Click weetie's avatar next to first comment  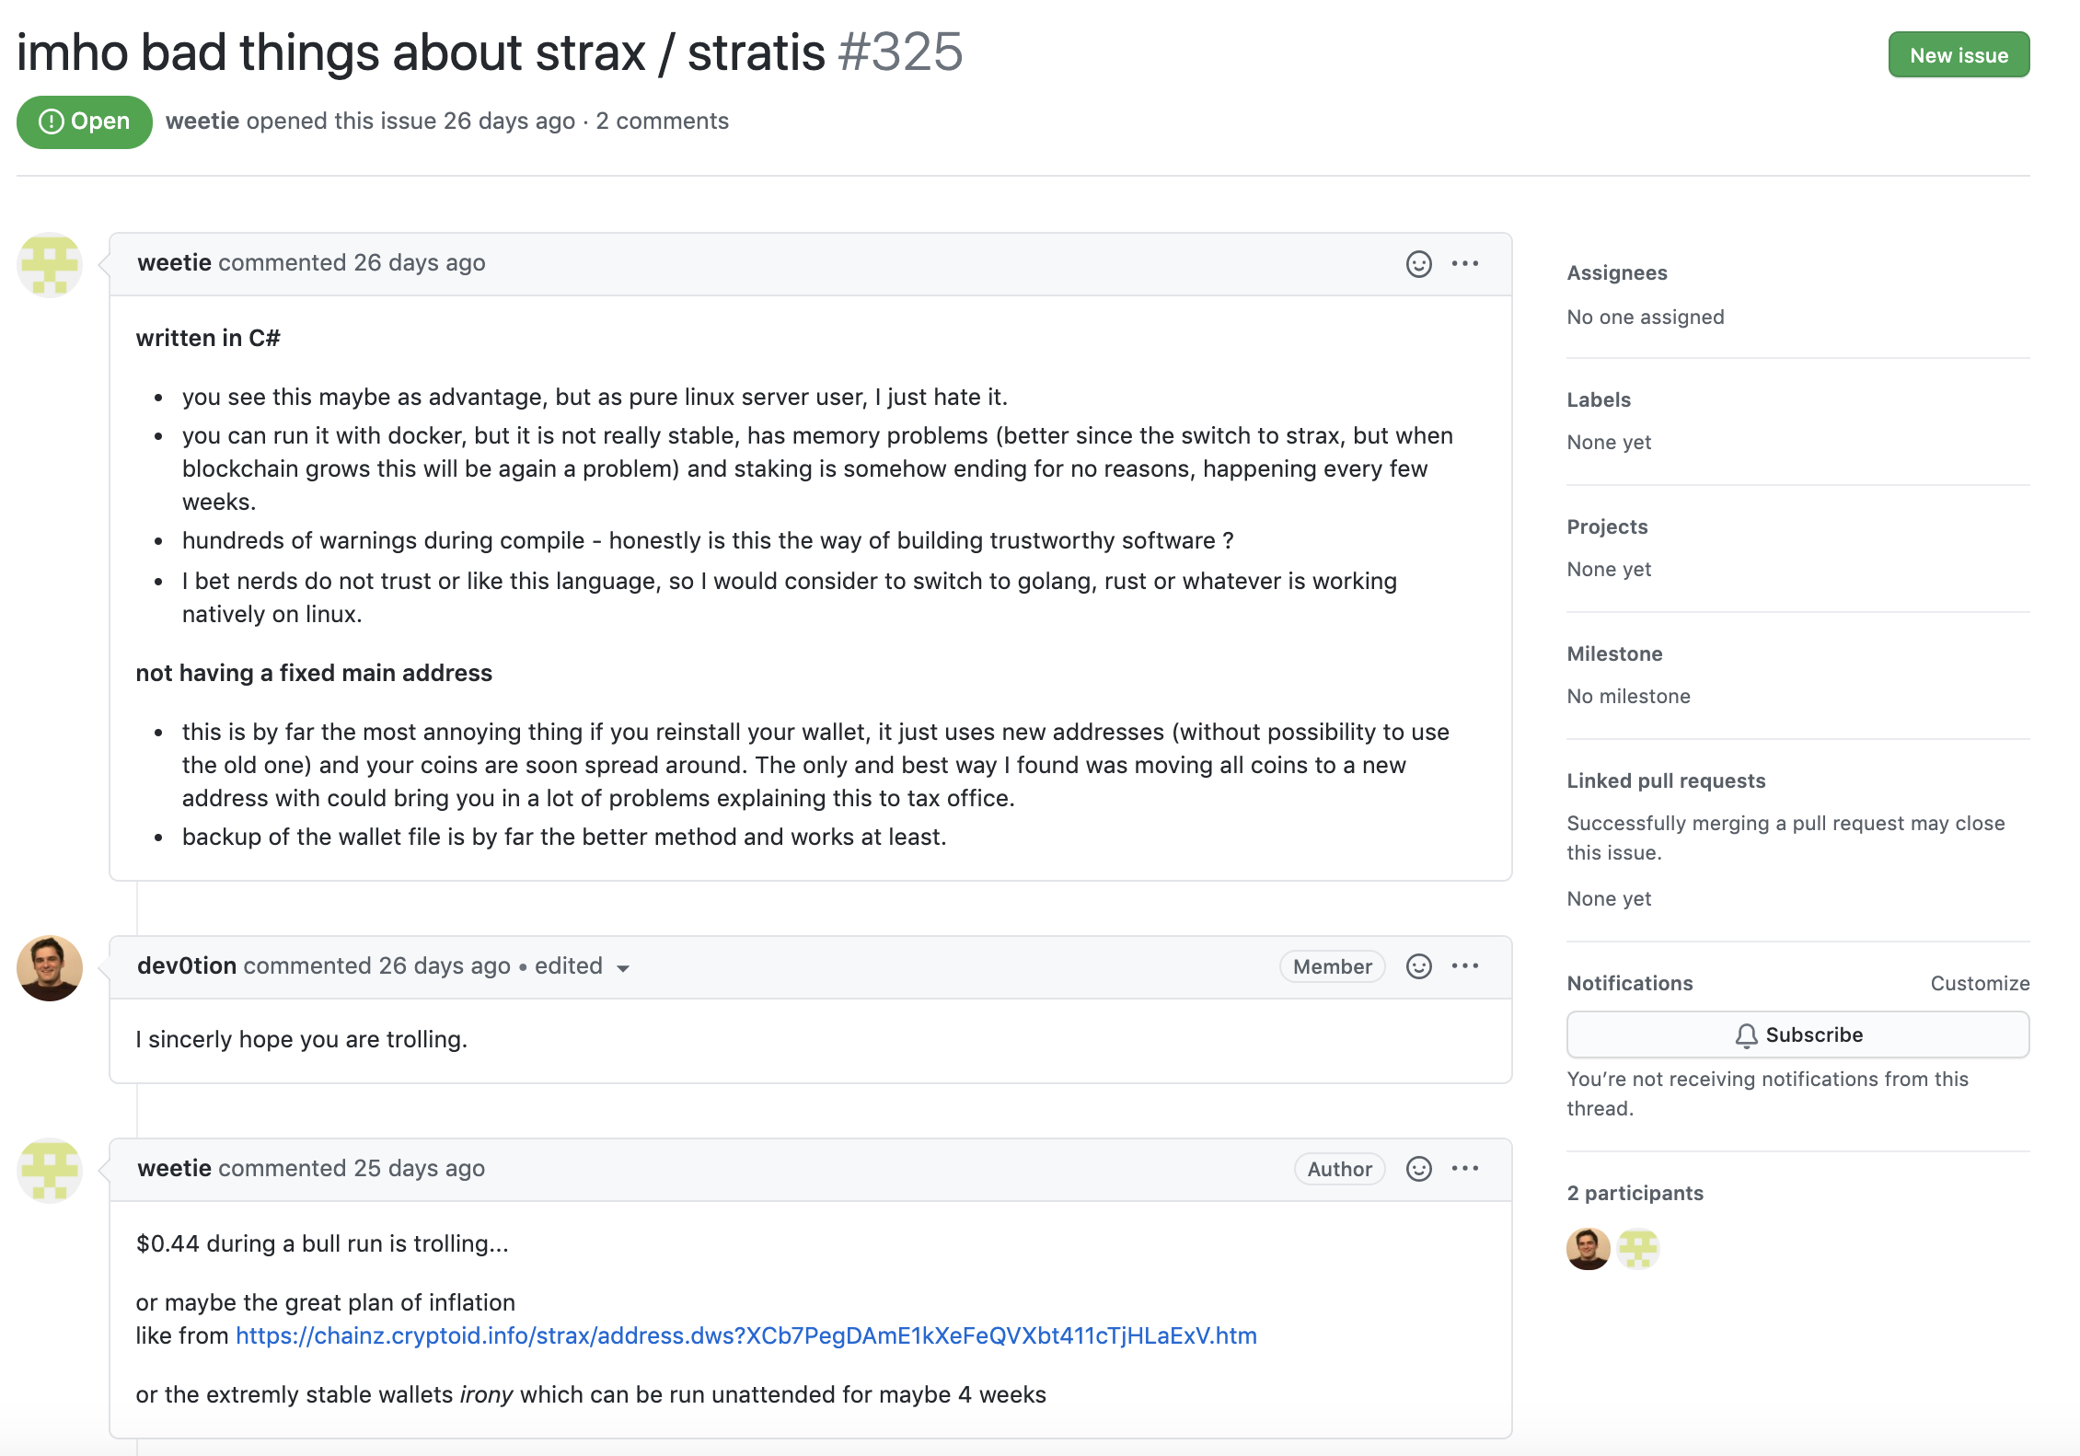point(50,265)
